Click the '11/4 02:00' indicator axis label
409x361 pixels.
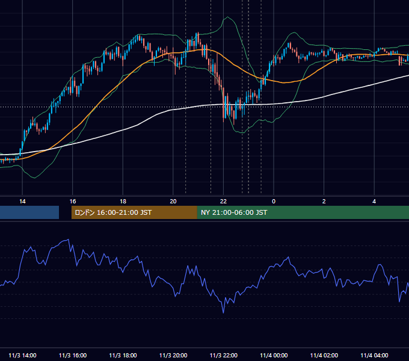point(324,355)
